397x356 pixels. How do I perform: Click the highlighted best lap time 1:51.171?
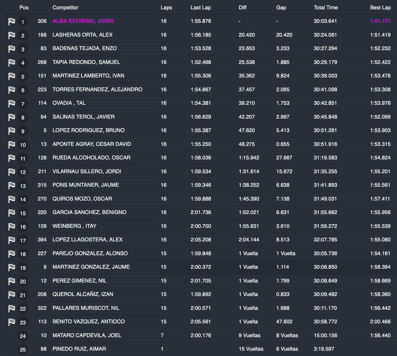point(380,21)
